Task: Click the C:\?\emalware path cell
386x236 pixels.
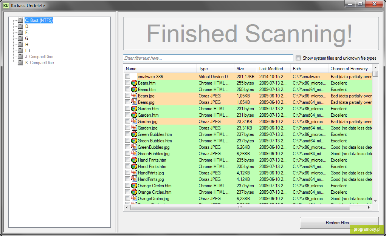Action: (309, 76)
